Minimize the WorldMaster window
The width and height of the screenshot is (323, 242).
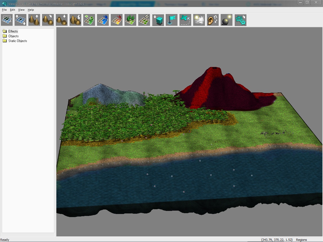coord(300,3)
